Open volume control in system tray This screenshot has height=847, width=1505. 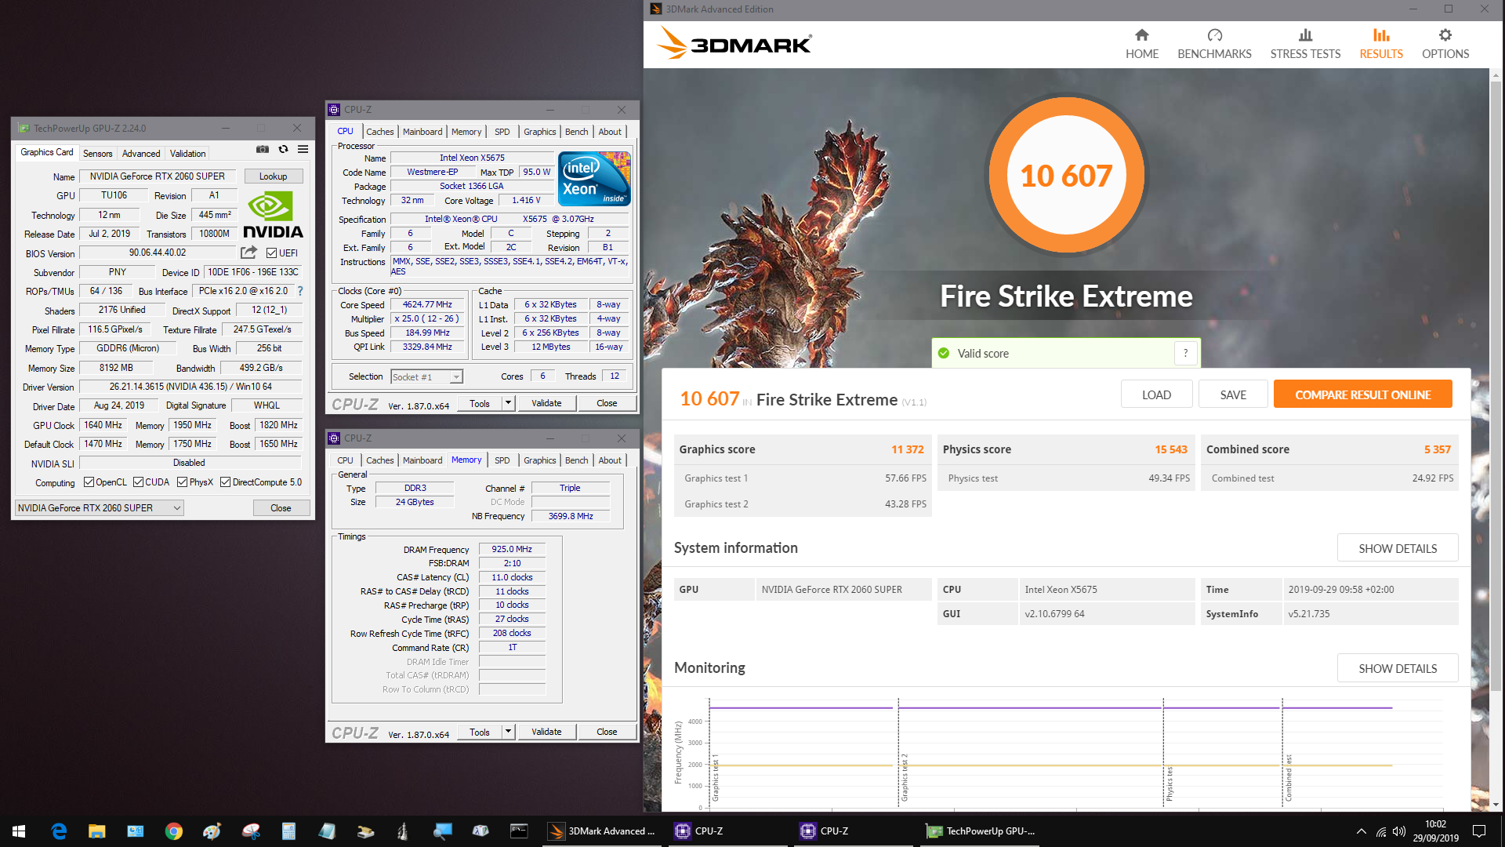(1399, 831)
